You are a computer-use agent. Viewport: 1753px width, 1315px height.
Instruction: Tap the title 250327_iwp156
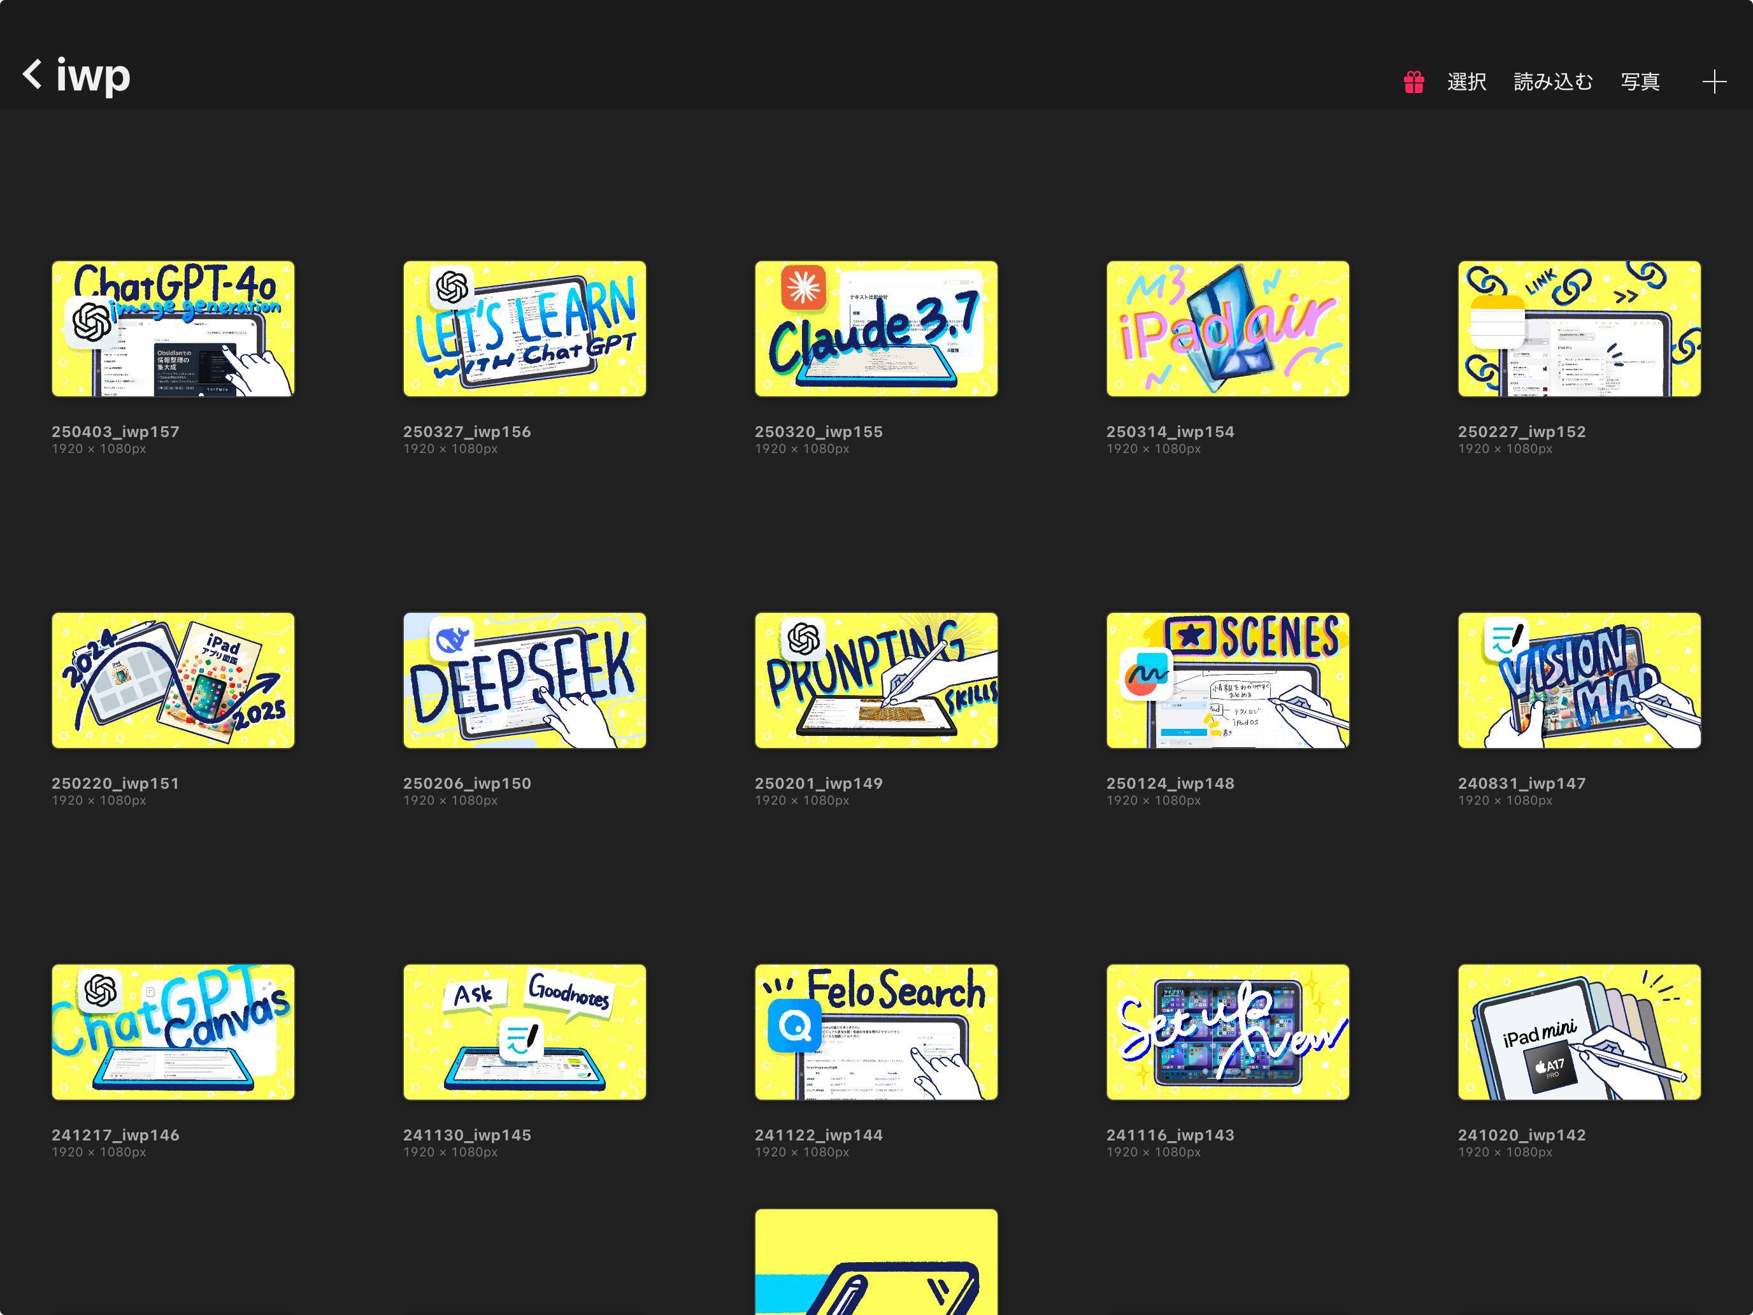pyautogui.click(x=468, y=432)
